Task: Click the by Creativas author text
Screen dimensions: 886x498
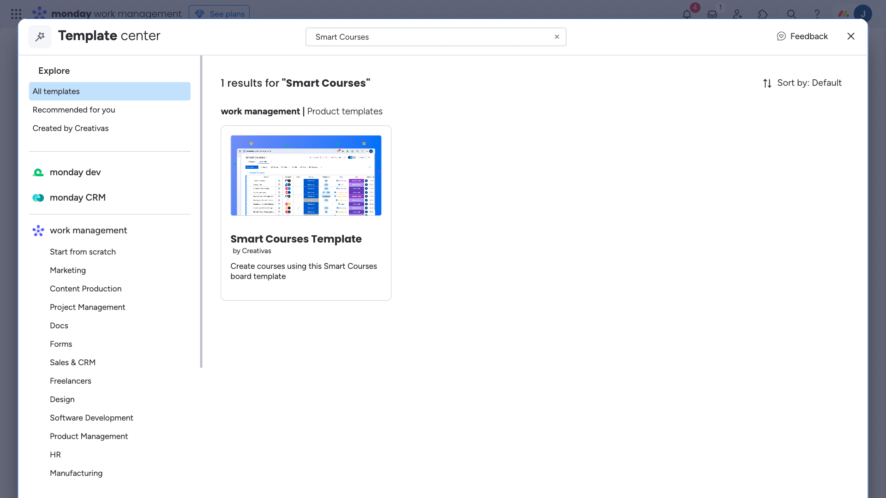Action: pos(252,251)
